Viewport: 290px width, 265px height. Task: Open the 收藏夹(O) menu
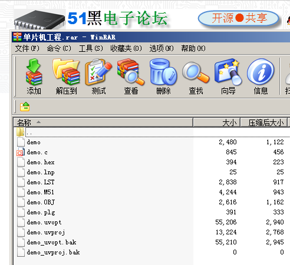[126, 48]
